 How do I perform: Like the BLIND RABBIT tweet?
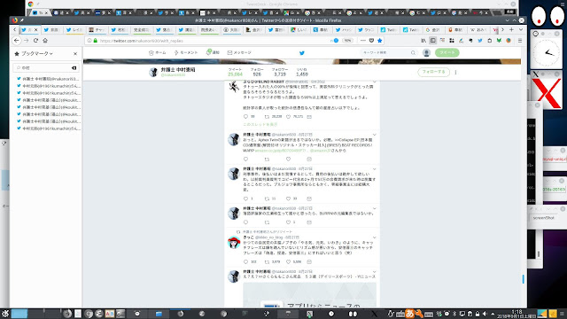coord(288,117)
